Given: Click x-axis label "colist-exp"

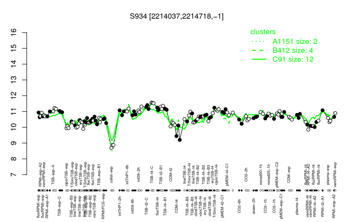Looking at the screenshot, I should tap(112, 175).
